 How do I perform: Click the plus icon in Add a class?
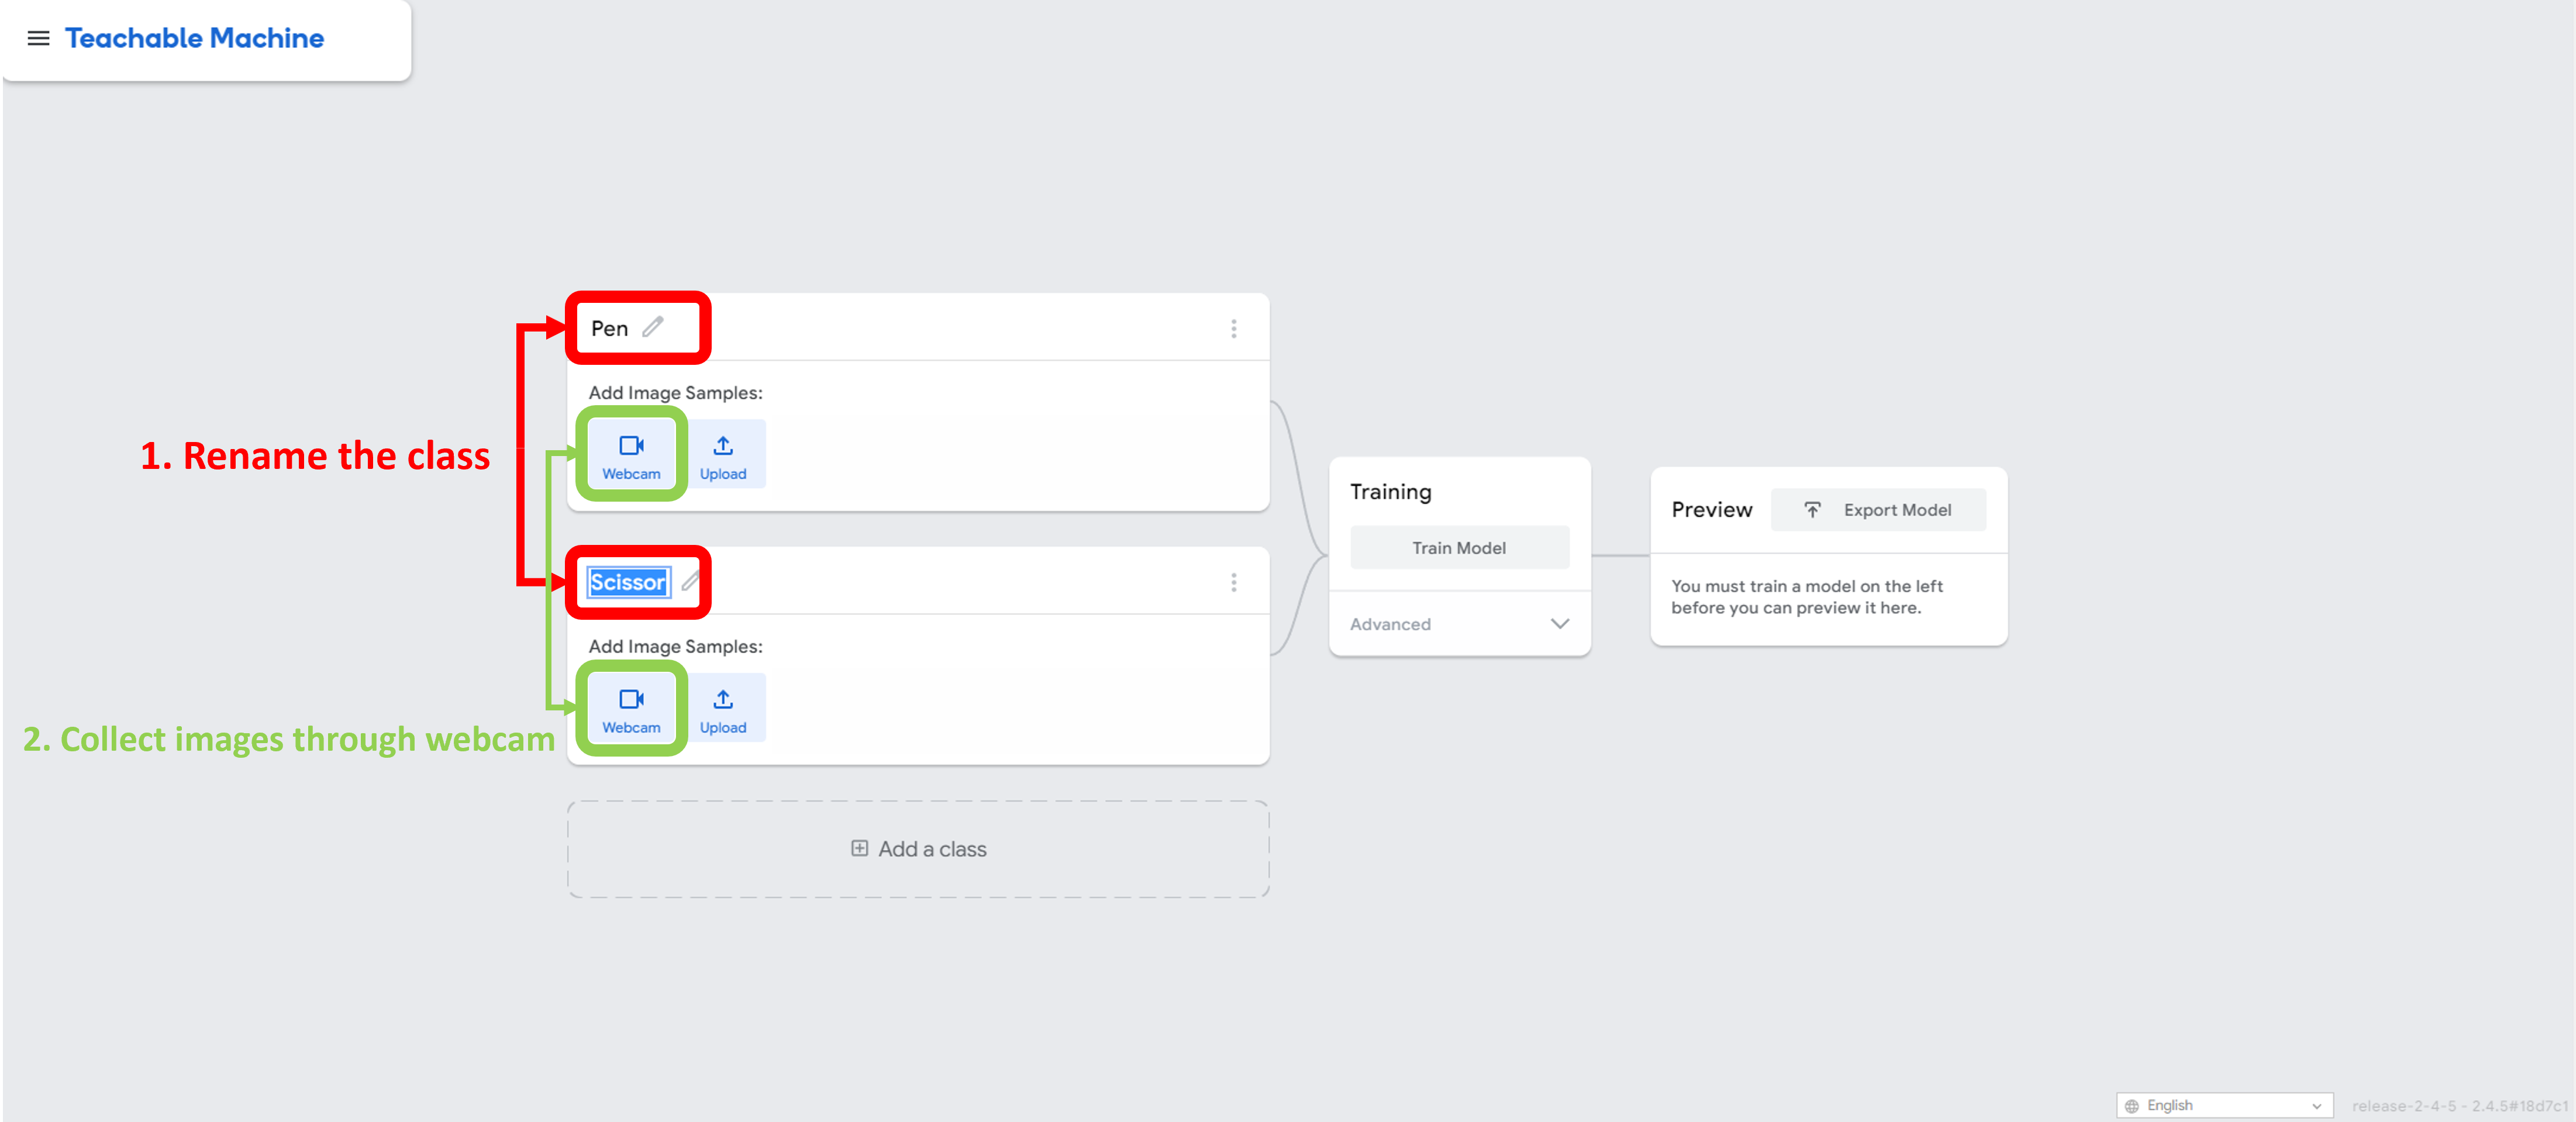pos(859,848)
